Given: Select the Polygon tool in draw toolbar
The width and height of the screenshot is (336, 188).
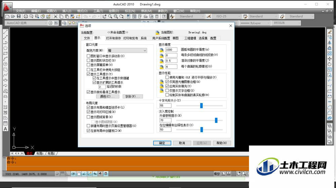Looking at the screenshot, I should (5, 48).
